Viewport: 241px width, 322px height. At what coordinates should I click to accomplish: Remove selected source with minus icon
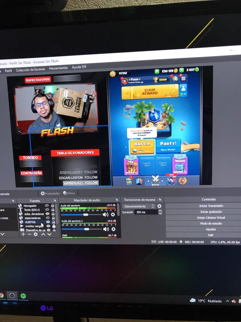tap(29, 234)
